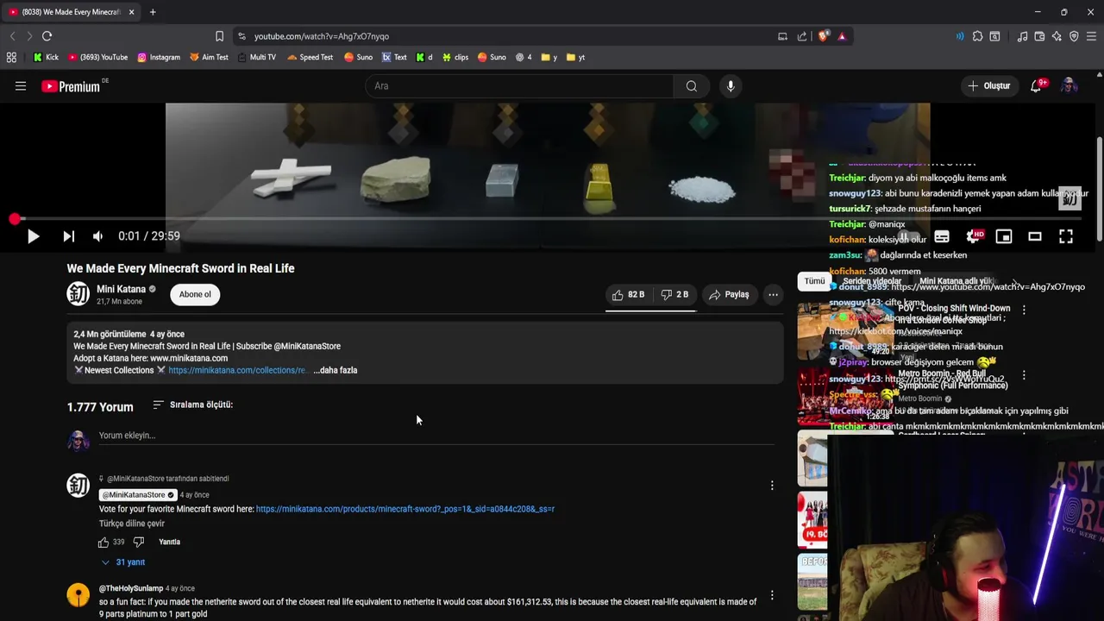
Task: Open Mini Katana channel name link
Action: [121, 290]
